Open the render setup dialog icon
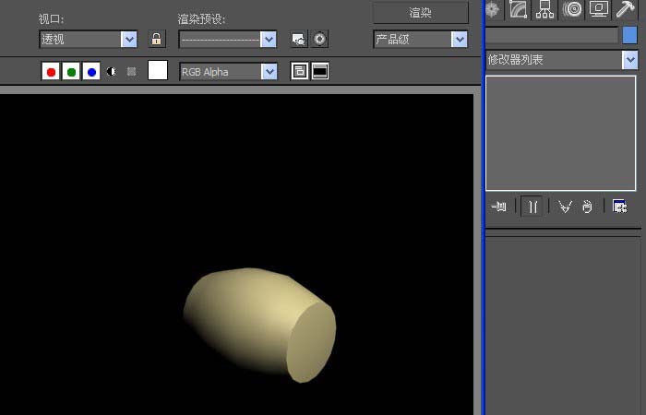This screenshot has width=646, height=415. tap(298, 40)
